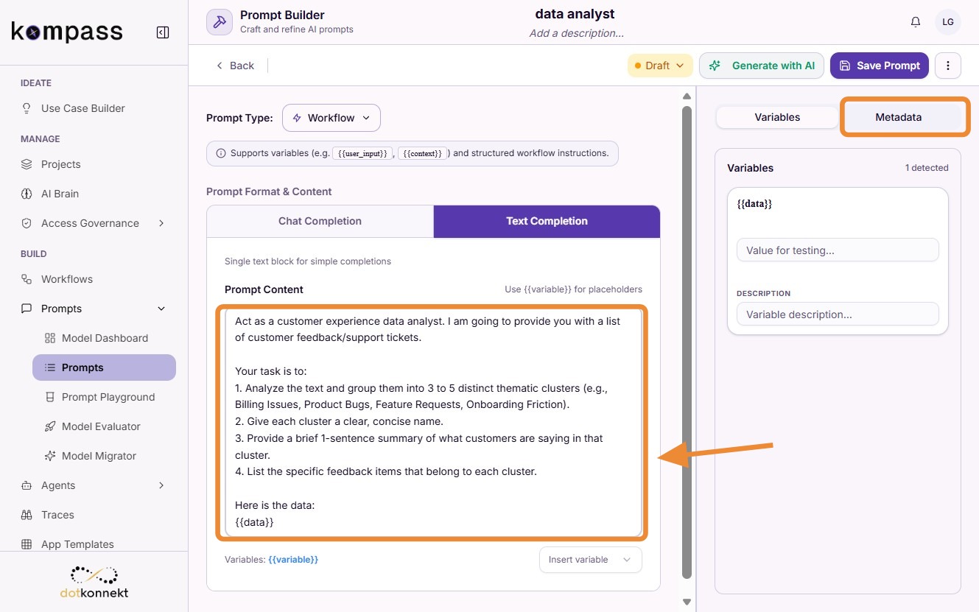The width and height of the screenshot is (979, 612).
Task: Open the Draft status dropdown
Action: pos(660,66)
